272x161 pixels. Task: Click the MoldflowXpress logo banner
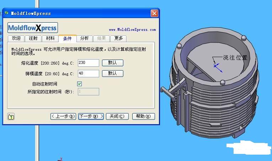pyautogui.click(x=33, y=28)
